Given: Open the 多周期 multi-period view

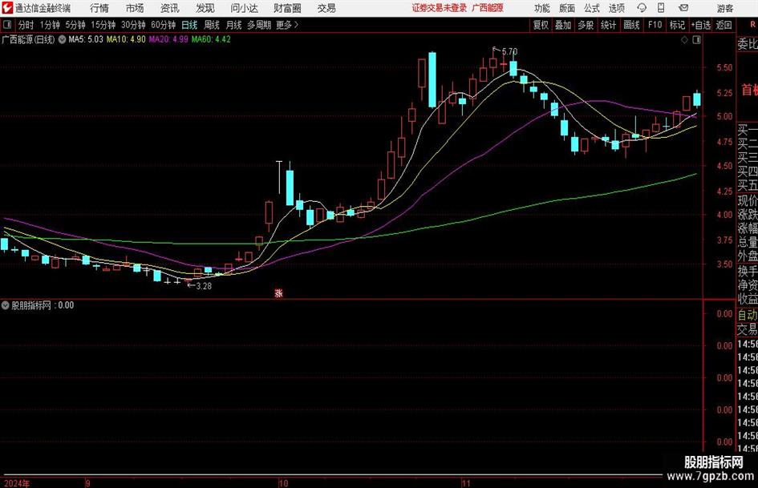Looking at the screenshot, I should (x=259, y=25).
